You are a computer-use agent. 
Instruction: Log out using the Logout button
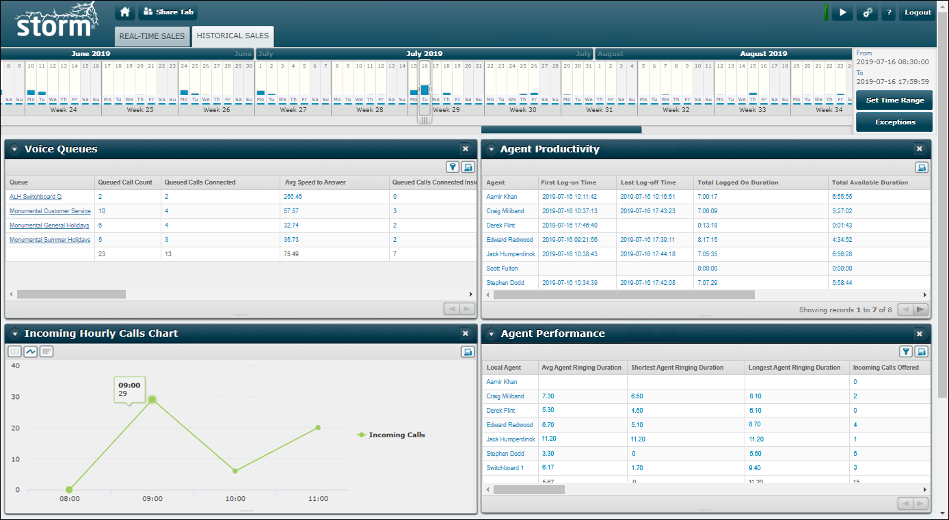pyautogui.click(x=918, y=12)
